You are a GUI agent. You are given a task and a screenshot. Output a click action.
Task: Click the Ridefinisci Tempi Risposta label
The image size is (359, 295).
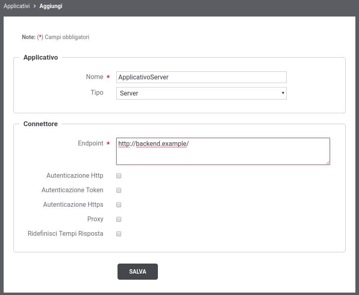65,233
